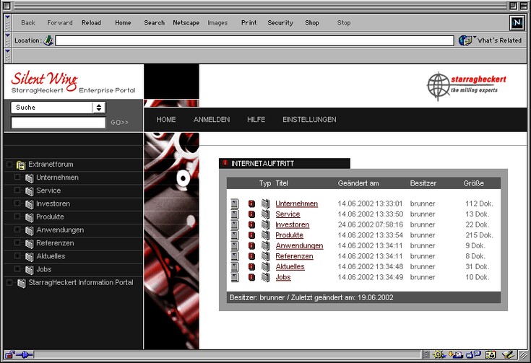Open the Investoren link in the table

[x=293, y=224]
